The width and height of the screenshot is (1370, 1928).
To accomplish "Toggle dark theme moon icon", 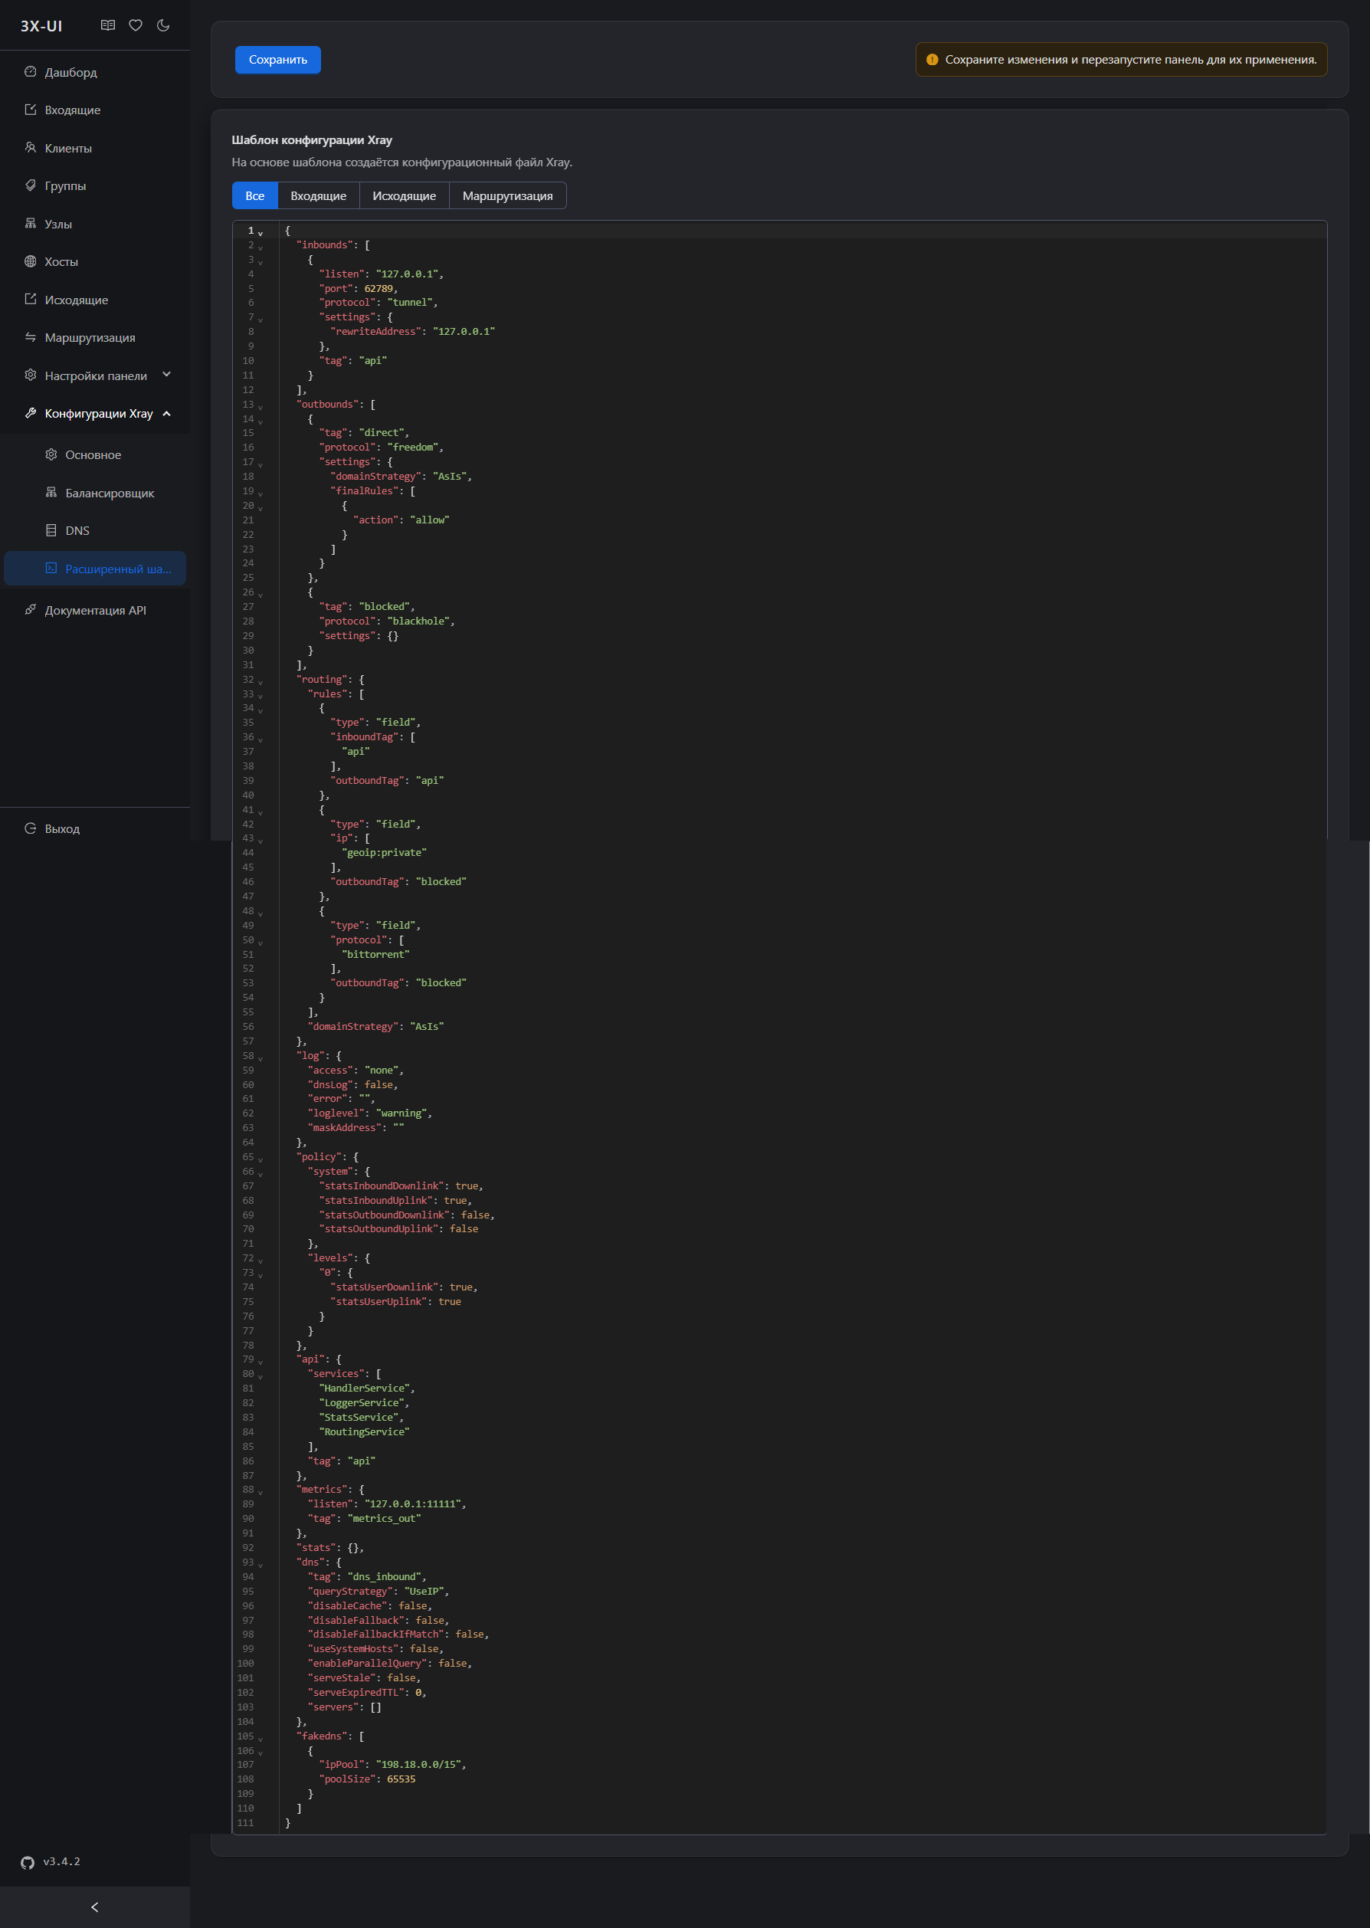I will (x=164, y=25).
